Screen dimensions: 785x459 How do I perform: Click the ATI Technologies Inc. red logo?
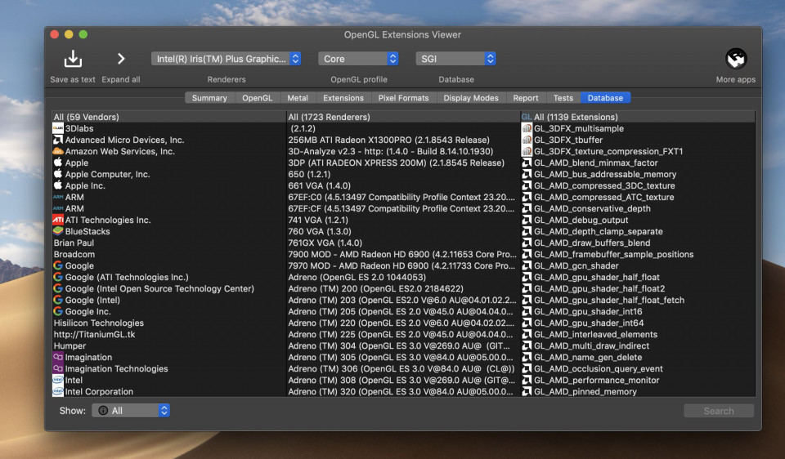[58, 220]
